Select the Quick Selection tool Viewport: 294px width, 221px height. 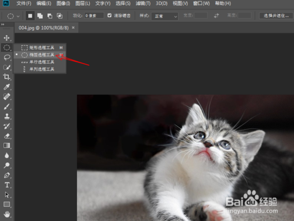(7, 67)
